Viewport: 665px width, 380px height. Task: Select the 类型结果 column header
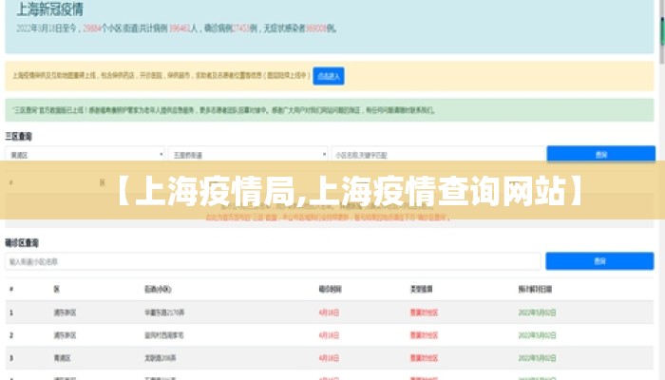423,288
